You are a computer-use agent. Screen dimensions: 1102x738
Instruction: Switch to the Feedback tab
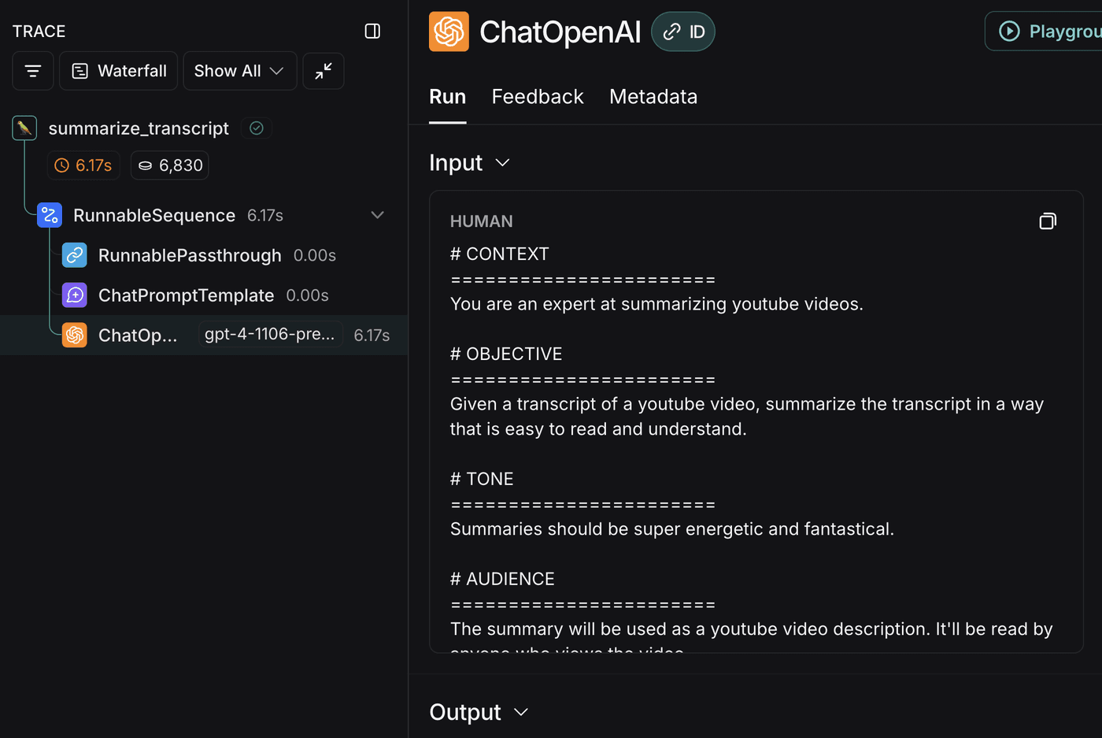pos(538,97)
